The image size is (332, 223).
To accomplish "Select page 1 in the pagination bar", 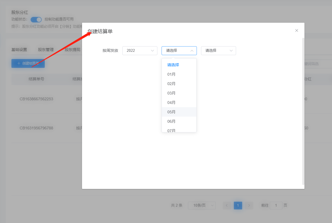I will click(238, 205).
